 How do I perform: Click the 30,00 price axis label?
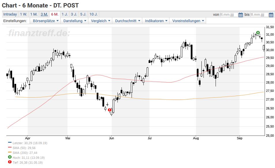click(x=270, y=50)
